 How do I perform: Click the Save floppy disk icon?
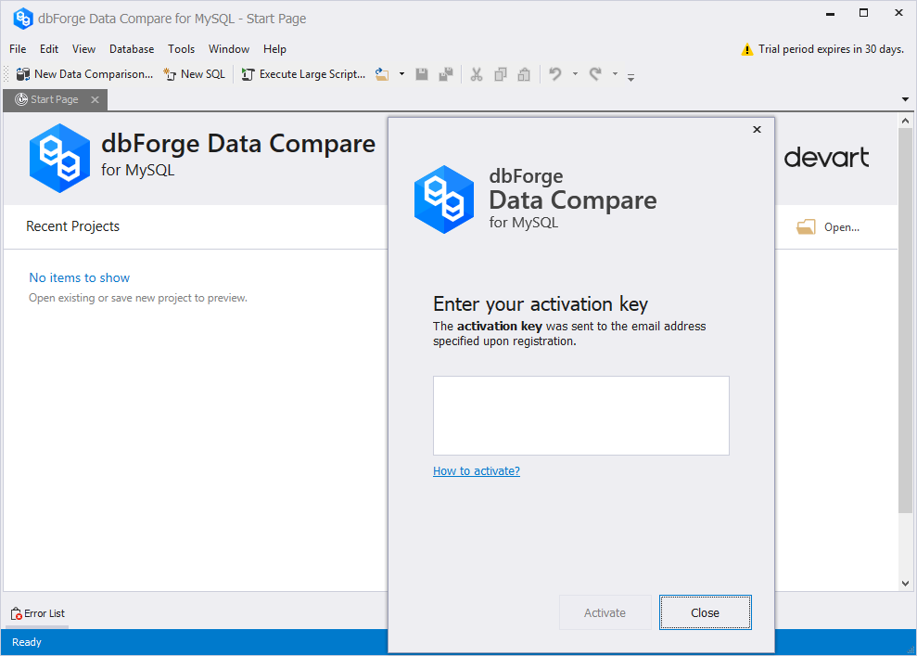(422, 74)
